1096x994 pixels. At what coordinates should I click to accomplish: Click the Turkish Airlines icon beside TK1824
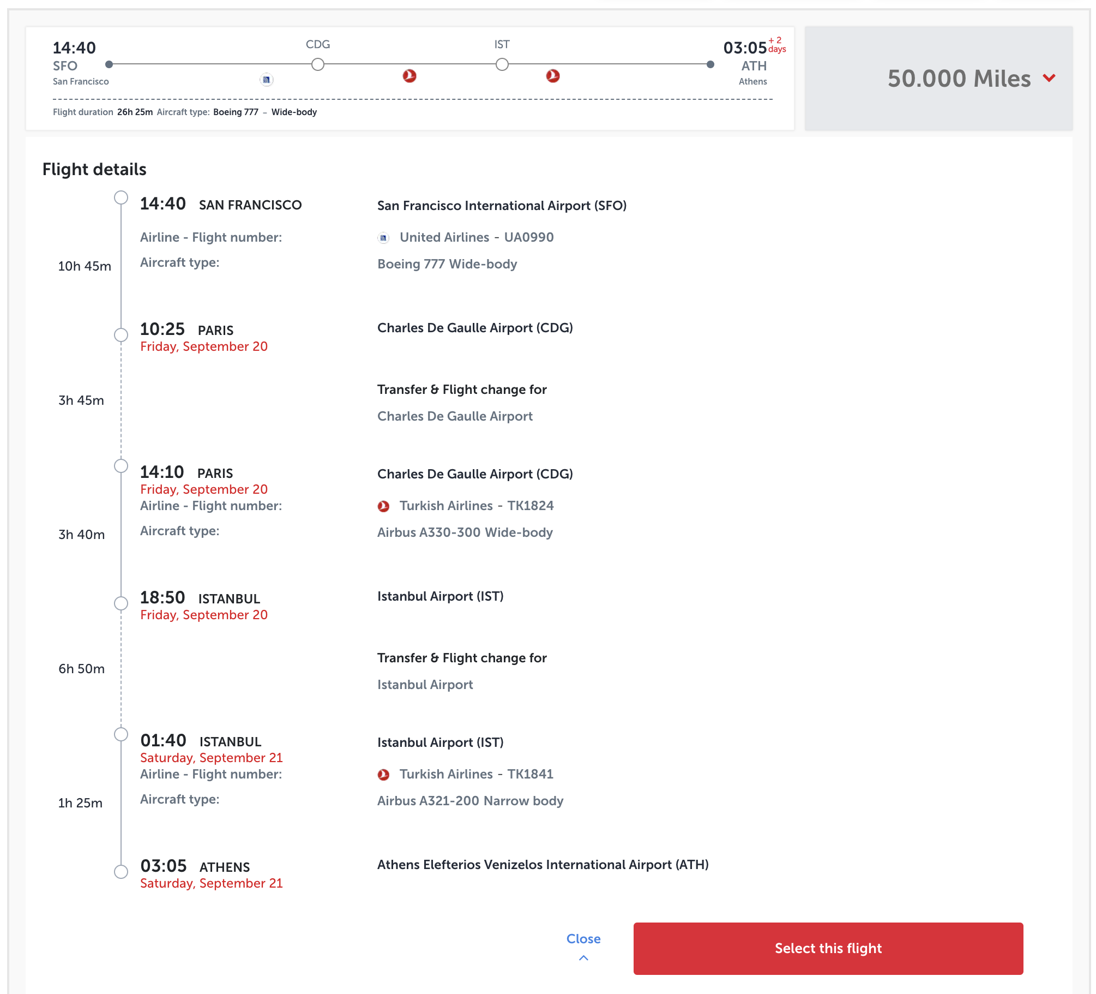[383, 506]
